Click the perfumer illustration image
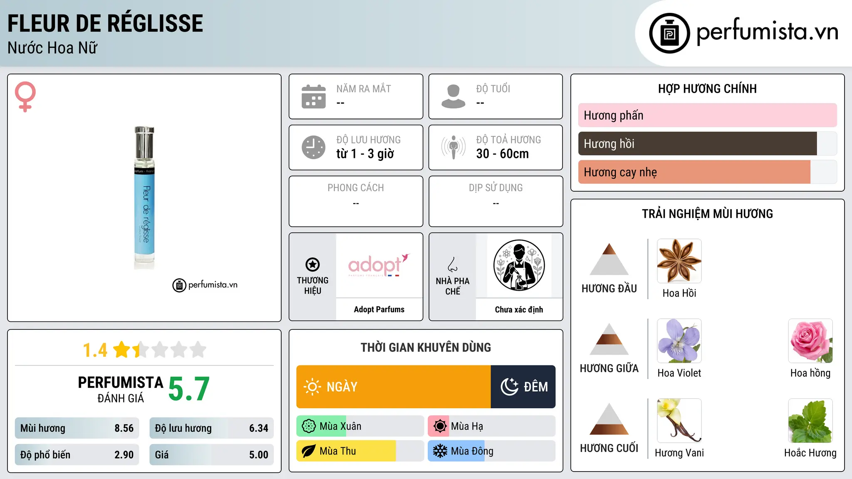Viewport: 852px width, 479px height. (519, 265)
